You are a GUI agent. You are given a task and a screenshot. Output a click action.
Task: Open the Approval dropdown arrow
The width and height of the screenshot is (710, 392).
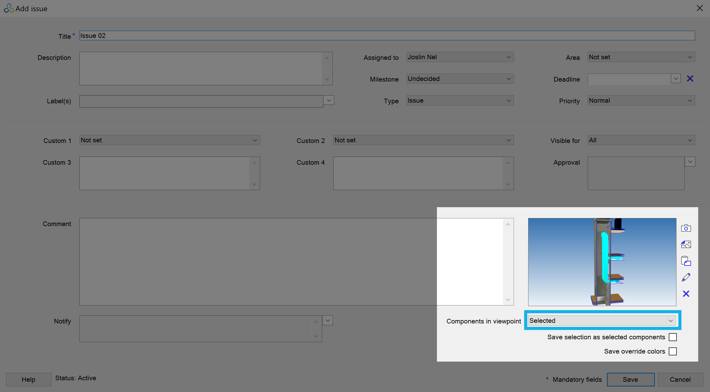click(690, 162)
